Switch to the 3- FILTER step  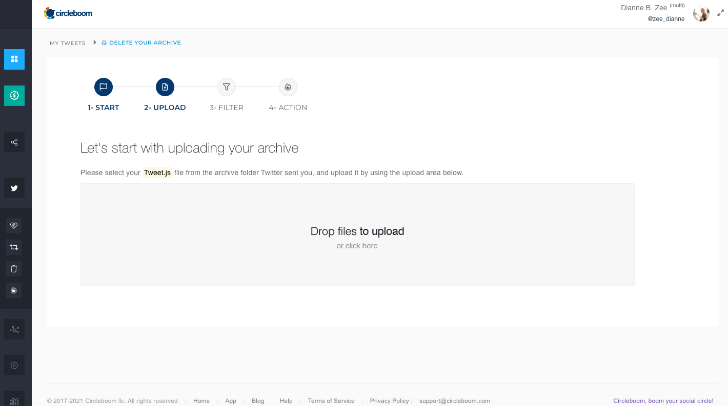(226, 87)
